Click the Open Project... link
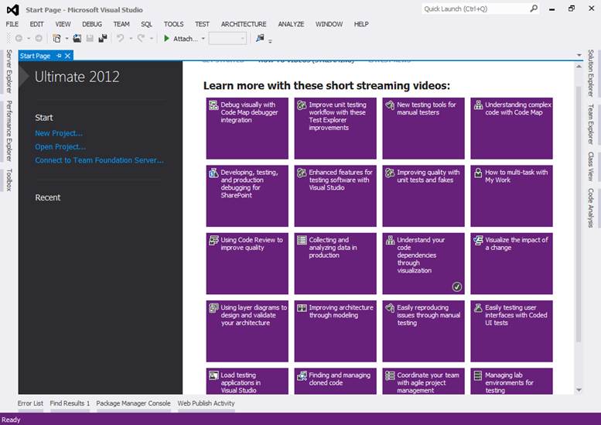The image size is (601, 425). tap(60, 147)
